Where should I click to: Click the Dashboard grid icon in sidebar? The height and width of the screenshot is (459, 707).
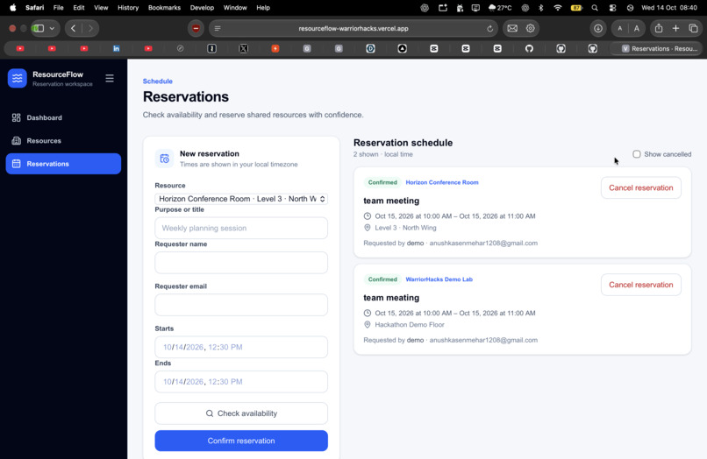17,117
